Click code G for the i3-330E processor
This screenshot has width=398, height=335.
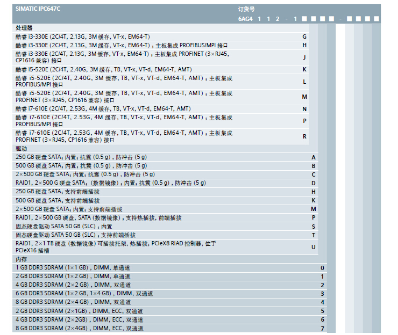click(x=304, y=37)
